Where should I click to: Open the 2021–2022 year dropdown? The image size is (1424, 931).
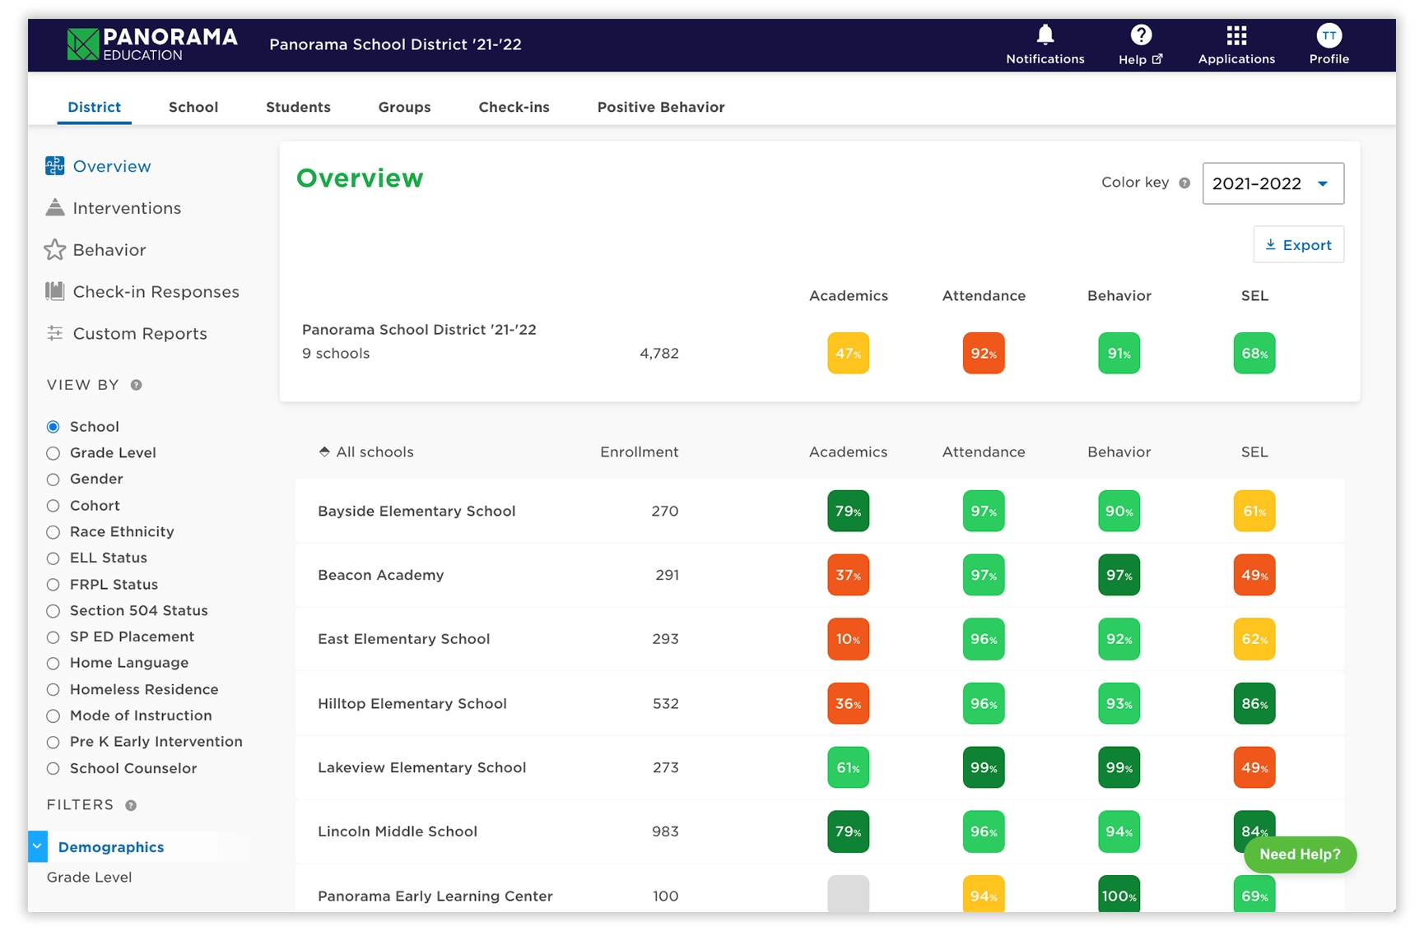coord(1273,183)
